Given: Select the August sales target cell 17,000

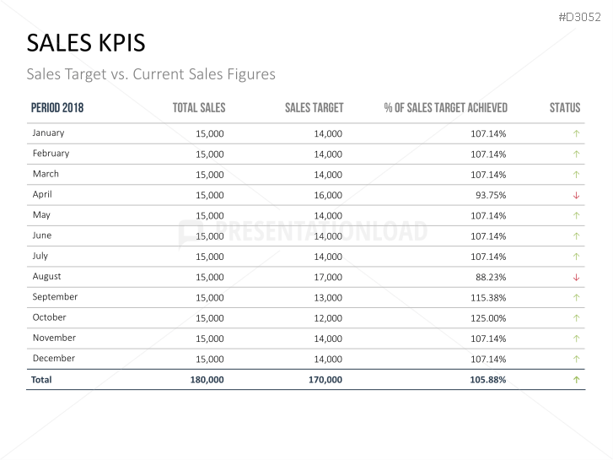Looking at the screenshot, I should point(328,277).
